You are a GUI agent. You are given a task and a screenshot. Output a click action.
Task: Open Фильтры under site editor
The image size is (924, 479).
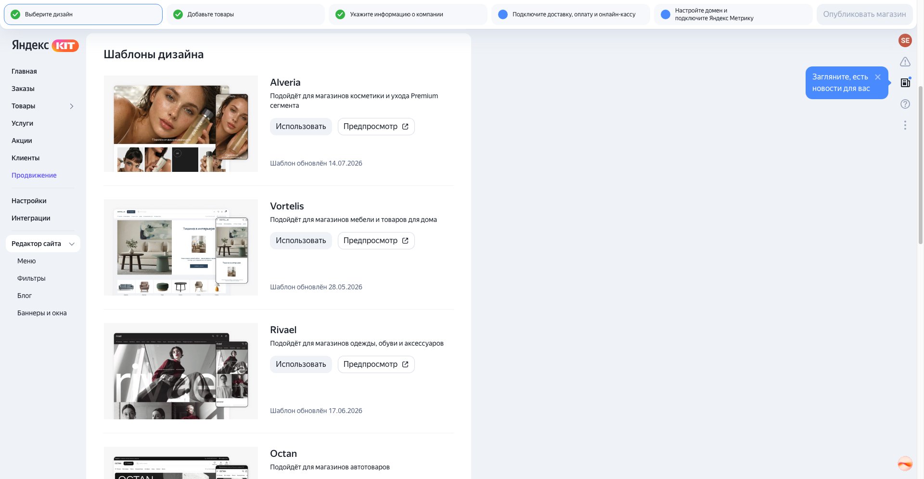tap(31, 278)
